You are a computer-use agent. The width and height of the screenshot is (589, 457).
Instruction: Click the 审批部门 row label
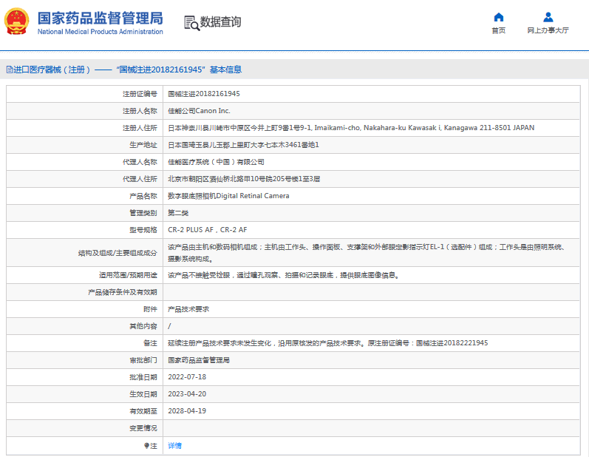pos(143,360)
